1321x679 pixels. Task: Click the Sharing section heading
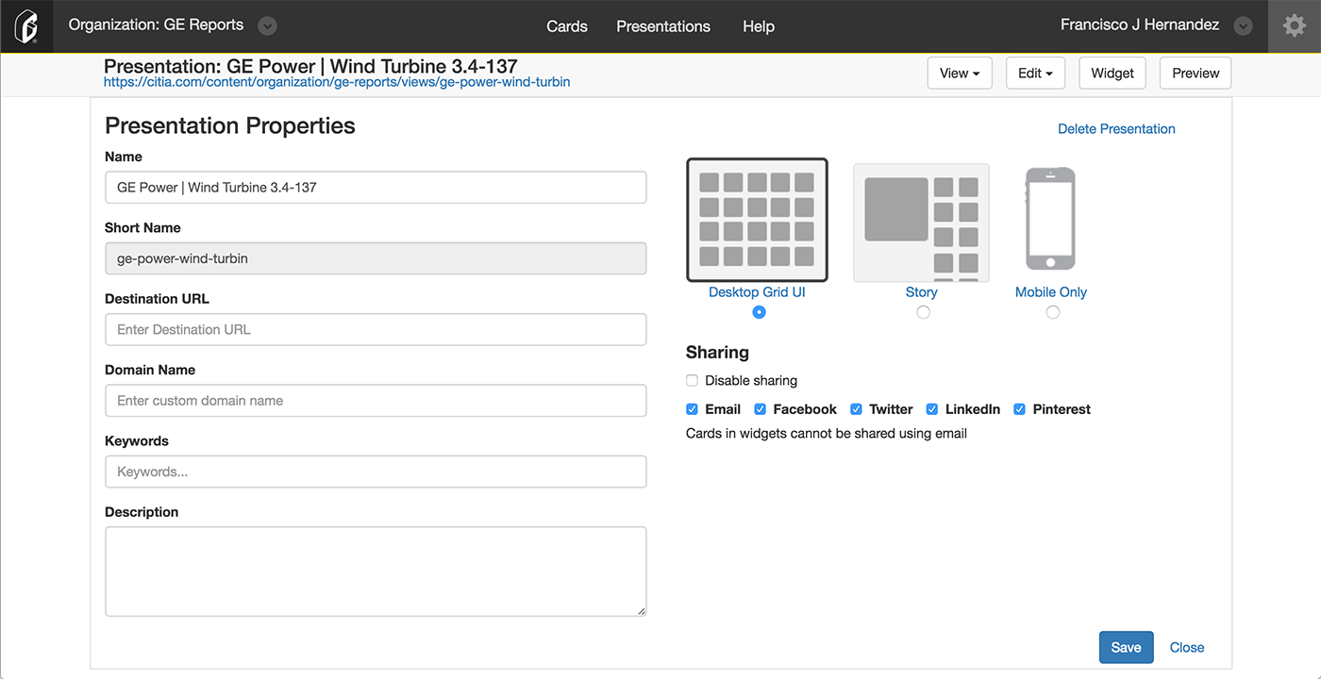point(717,353)
